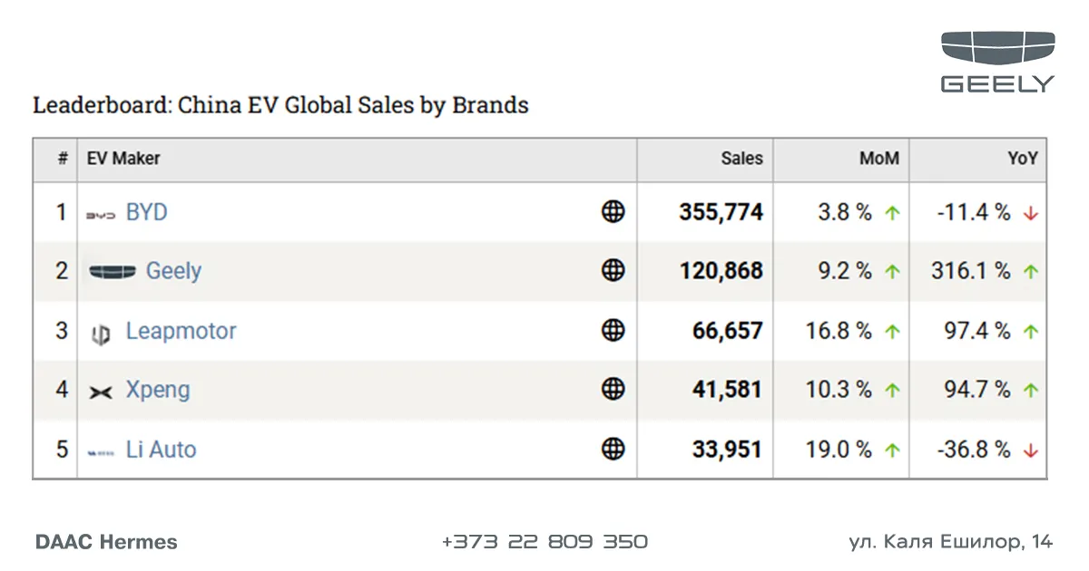
Task: Click the Xpeng brand logo icon
Action: tap(101, 392)
